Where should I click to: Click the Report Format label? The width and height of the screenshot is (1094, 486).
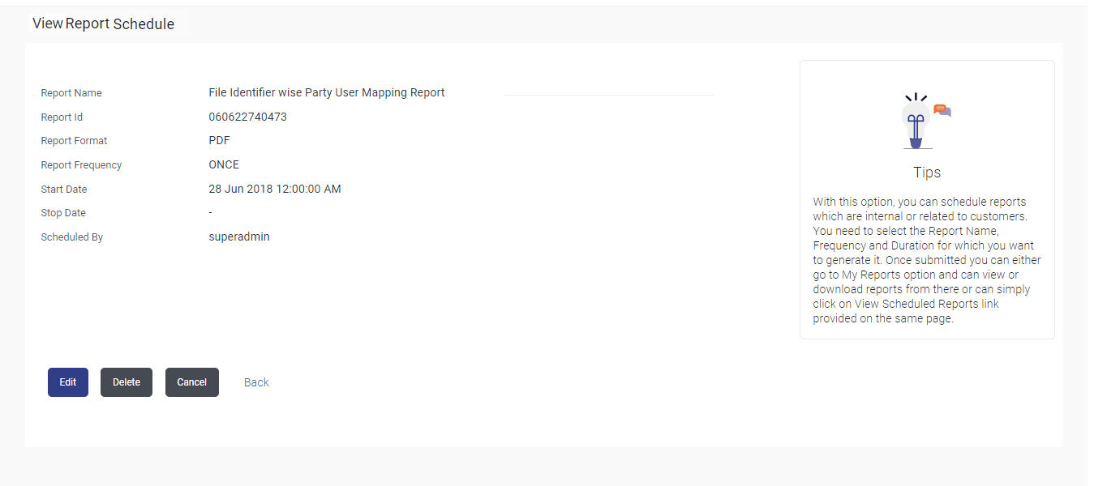74,141
